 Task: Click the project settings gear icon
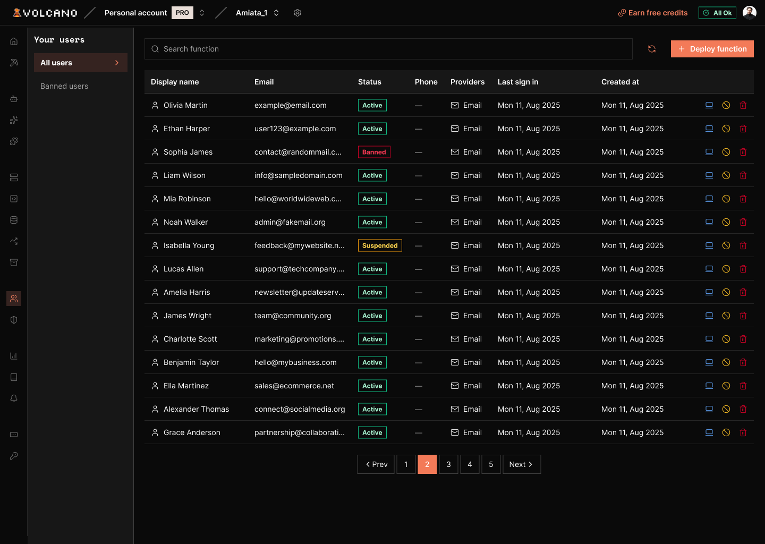tap(297, 13)
